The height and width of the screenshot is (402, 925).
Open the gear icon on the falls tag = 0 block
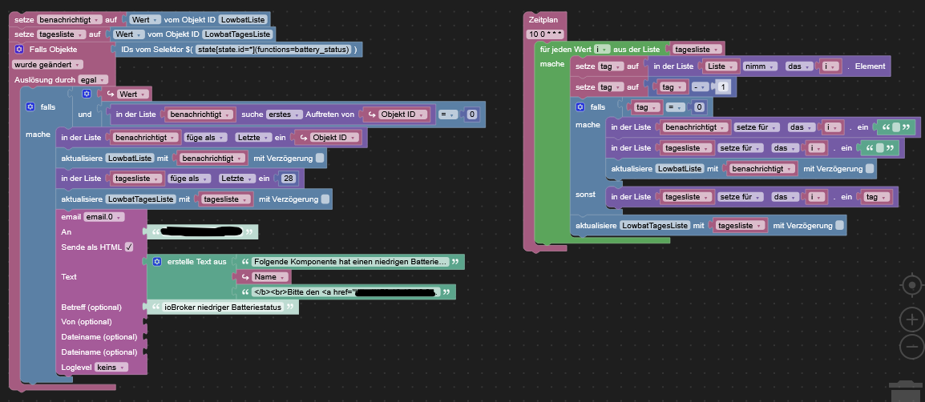pyautogui.click(x=580, y=107)
